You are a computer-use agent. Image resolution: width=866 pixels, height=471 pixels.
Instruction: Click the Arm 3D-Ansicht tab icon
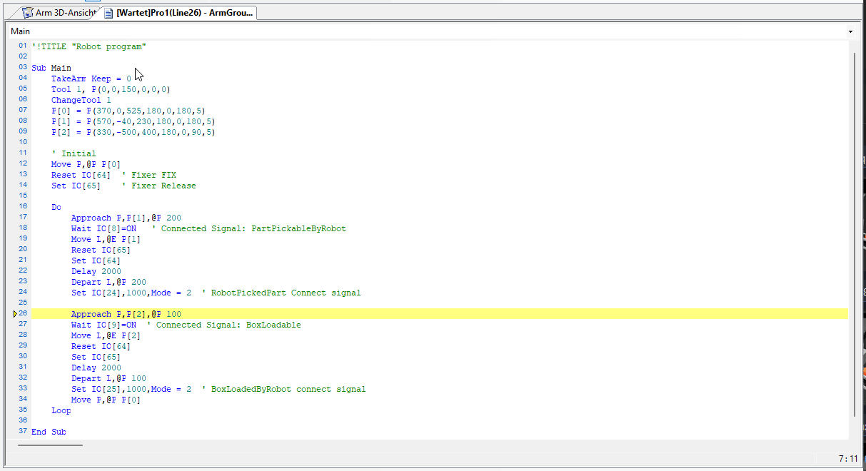point(28,13)
